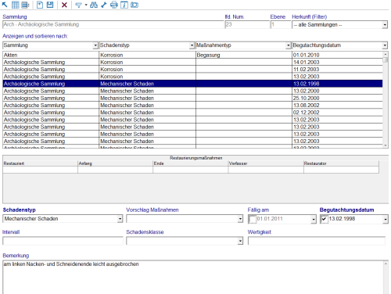
Task: Click into the Intervall input field
Action: (x=63, y=241)
